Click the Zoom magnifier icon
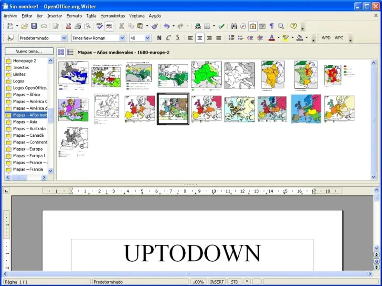 click(281, 26)
